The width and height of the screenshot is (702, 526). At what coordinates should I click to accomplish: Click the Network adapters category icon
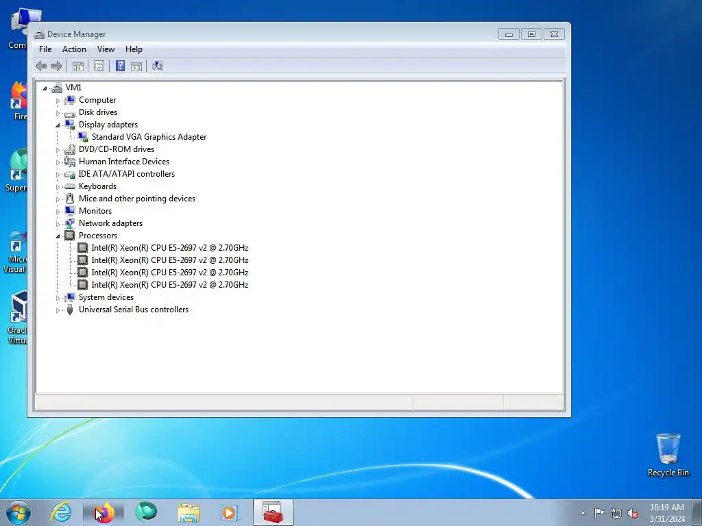[69, 223]
